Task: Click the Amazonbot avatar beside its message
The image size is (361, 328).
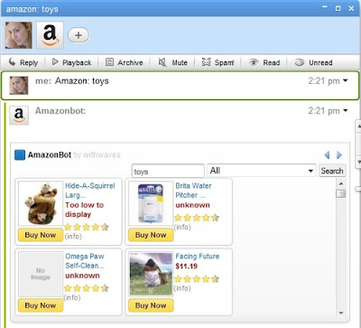Action: (x=19, y=115)
